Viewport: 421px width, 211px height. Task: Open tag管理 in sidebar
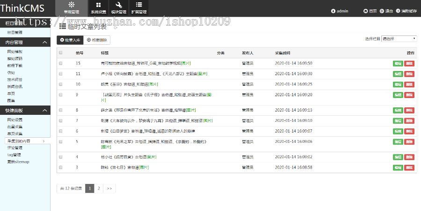click(x=14, y=155)
